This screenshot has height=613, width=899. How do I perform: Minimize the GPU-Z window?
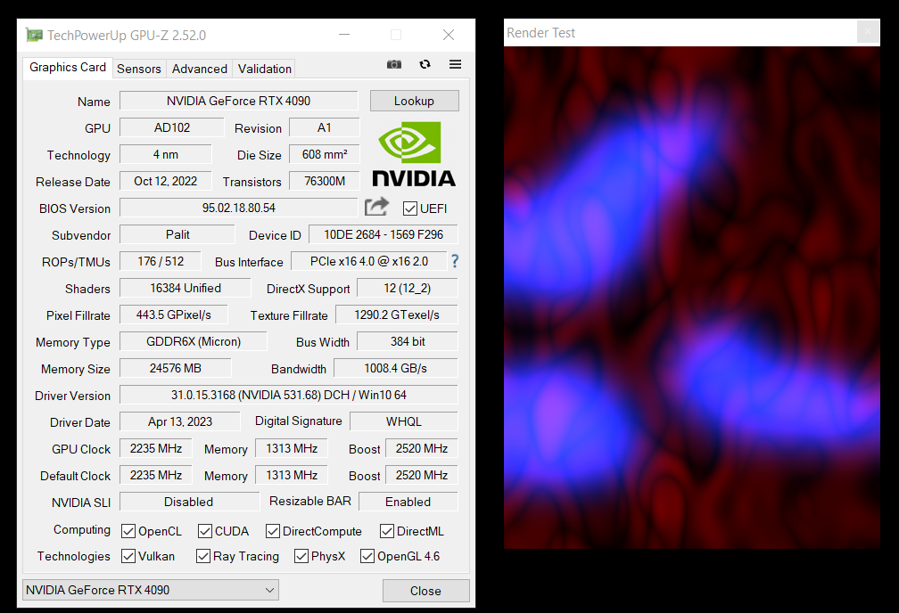pyautogui.click(x=344, y=35)
